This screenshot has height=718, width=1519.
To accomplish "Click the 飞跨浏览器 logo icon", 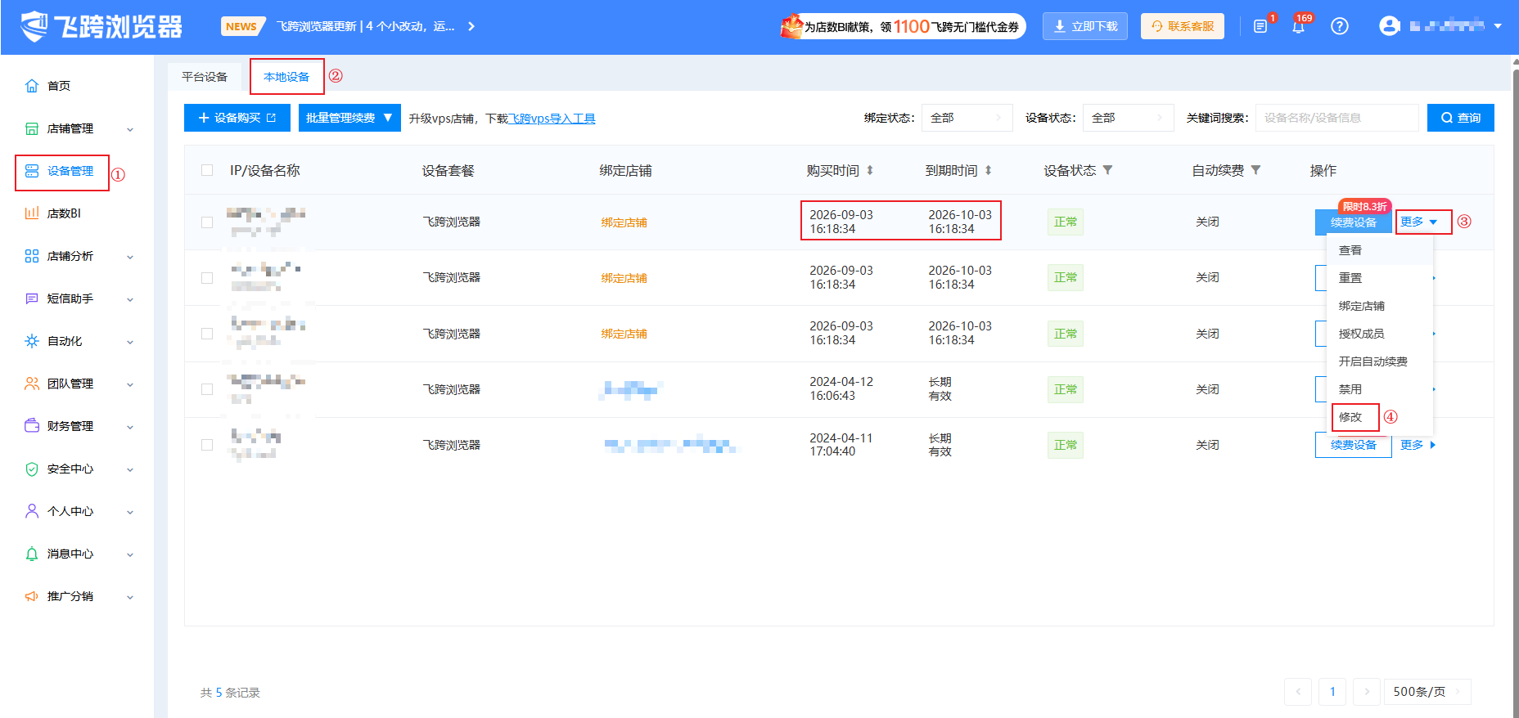I will [34, 26].
